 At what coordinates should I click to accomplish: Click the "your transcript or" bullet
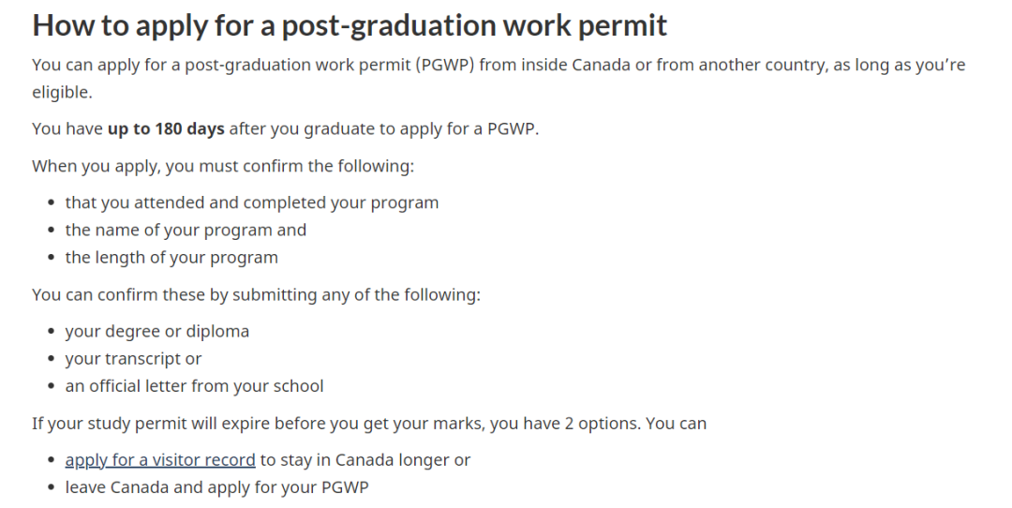(133, 359)
